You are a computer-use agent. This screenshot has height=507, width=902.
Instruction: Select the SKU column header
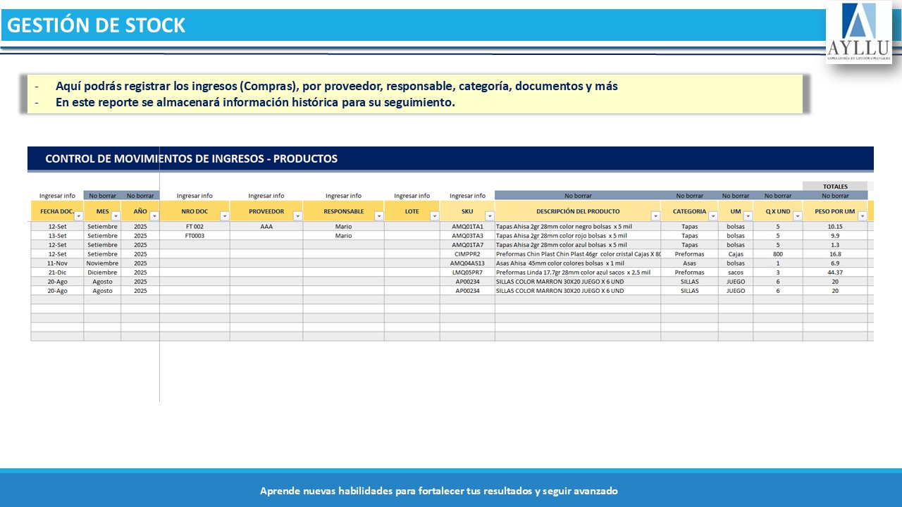pos(467,211)
